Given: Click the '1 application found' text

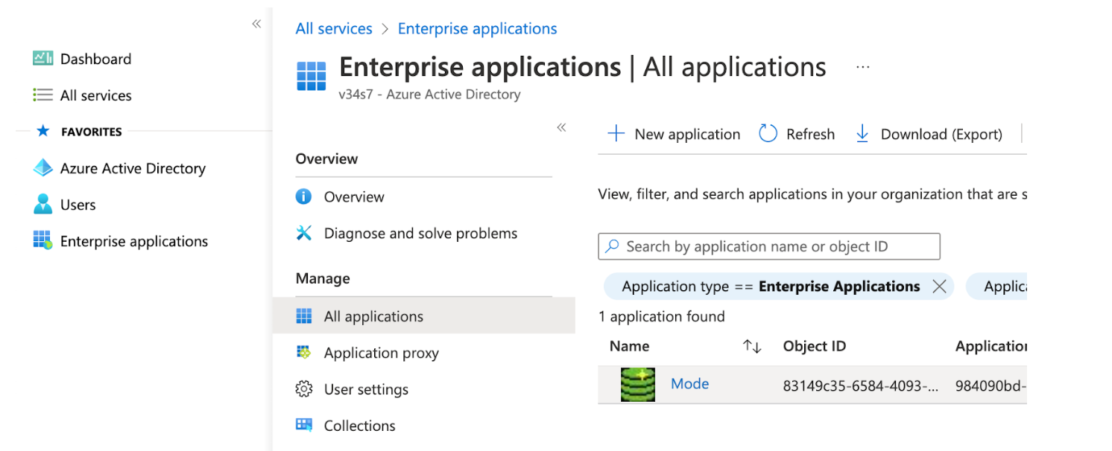Looking at the screenshot, I should 662,316.
